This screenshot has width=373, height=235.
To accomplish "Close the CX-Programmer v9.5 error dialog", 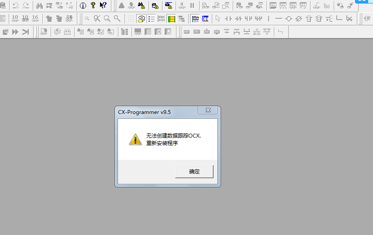I will point(208,111).
